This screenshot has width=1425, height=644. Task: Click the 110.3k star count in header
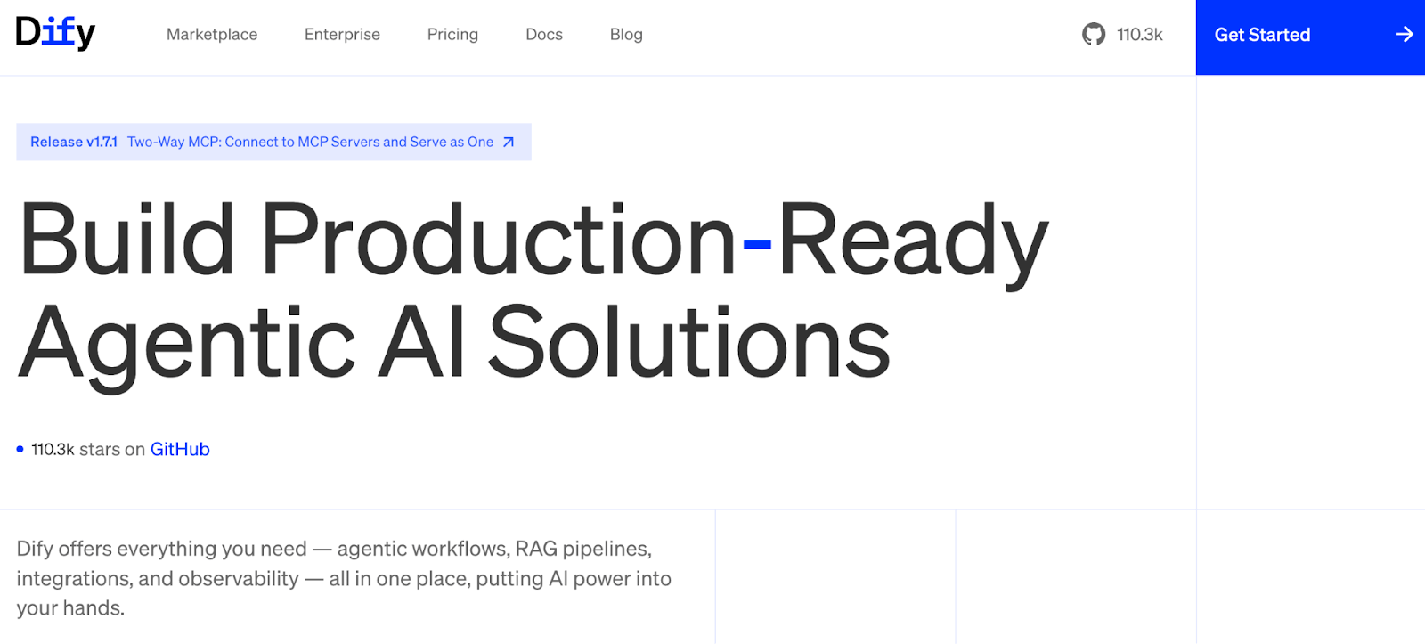pos(1140,35)
